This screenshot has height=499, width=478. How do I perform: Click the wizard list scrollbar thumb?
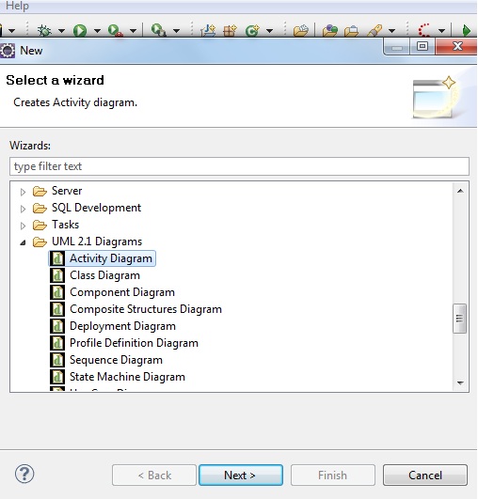click(459, 319)
